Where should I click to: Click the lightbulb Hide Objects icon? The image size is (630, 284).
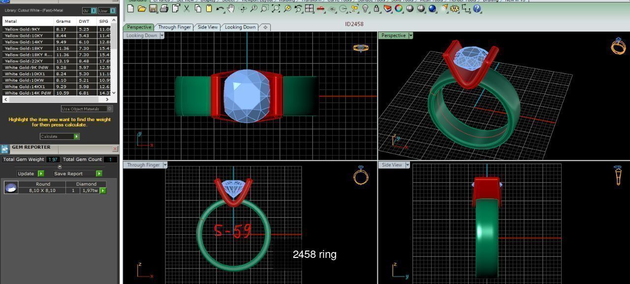click(x=365, y=8)
